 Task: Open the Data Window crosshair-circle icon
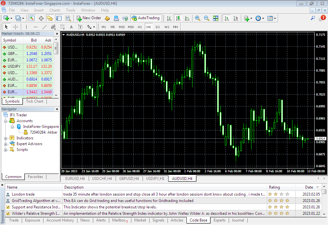(x=41, y=18)
